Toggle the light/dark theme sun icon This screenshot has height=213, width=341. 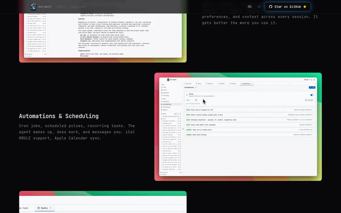click(x=259, y=7)
